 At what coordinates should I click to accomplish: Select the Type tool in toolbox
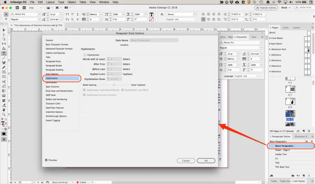click(4, 53)
